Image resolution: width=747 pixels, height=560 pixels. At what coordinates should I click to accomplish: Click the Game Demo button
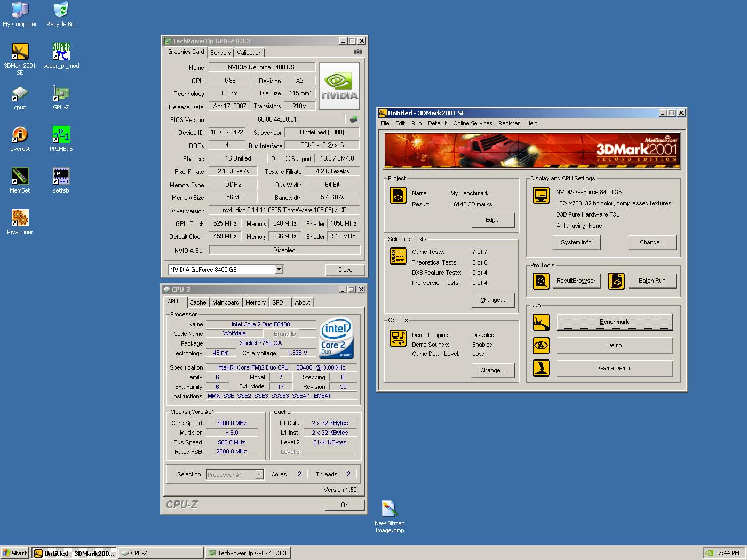coord(615,368)
